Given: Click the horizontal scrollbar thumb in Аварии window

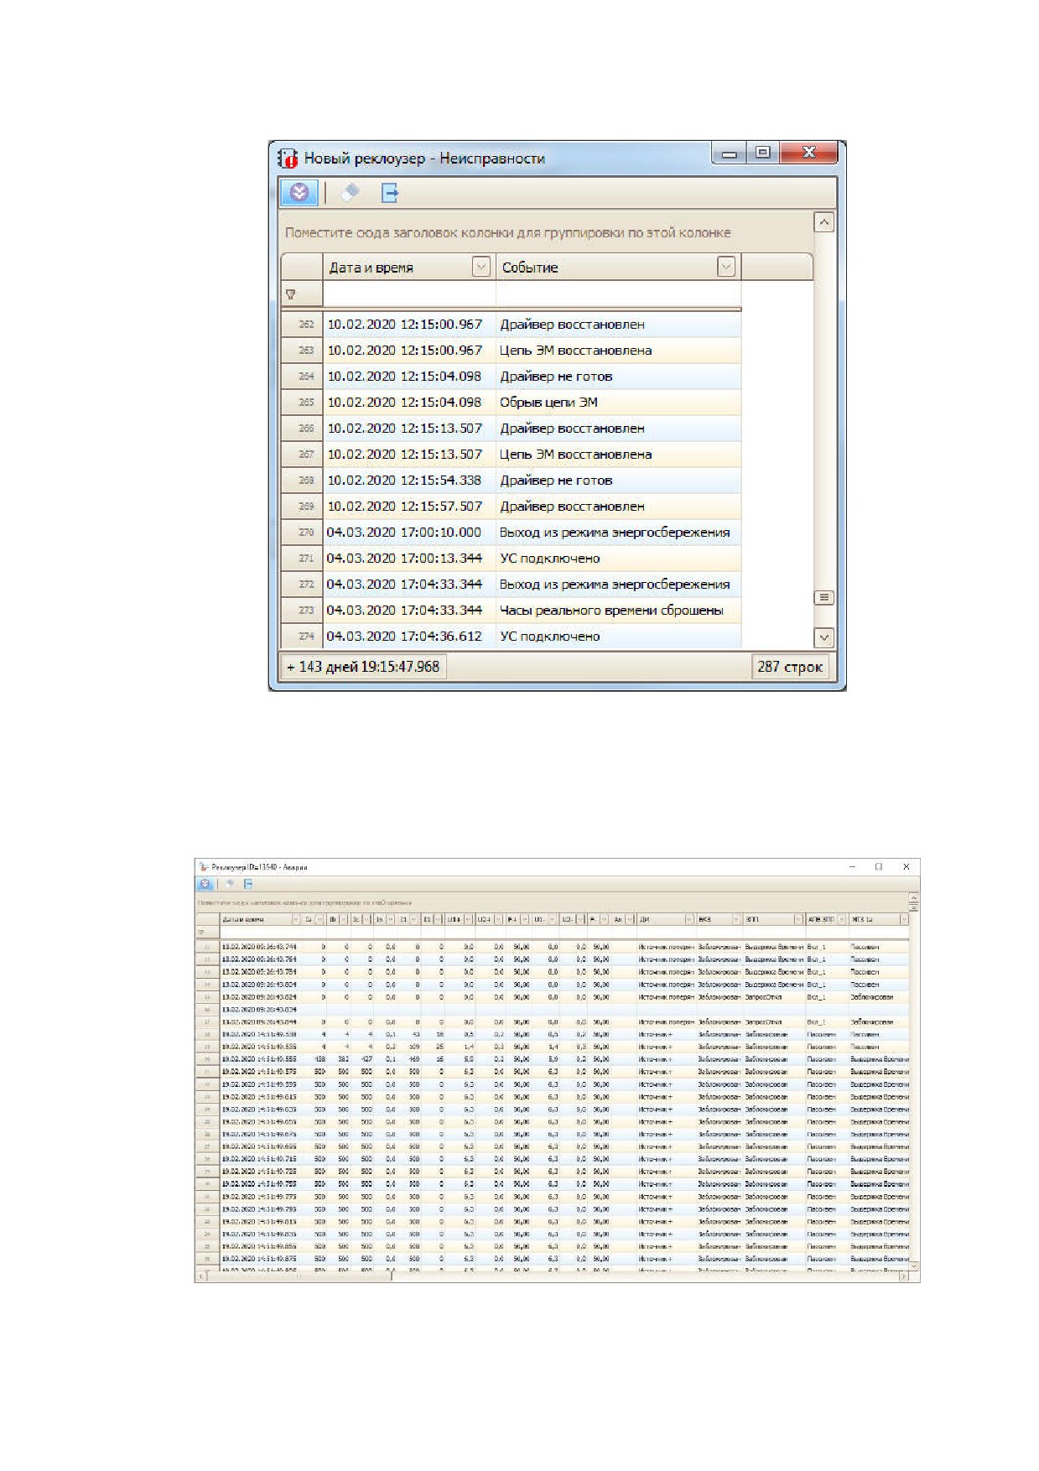Looking at the screenshot, I should click(300, 1276).
